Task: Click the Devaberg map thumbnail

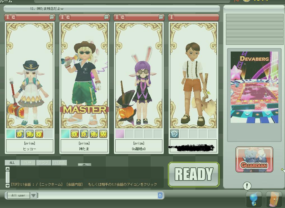Action: pyautogui.click(x=254, y=87)
